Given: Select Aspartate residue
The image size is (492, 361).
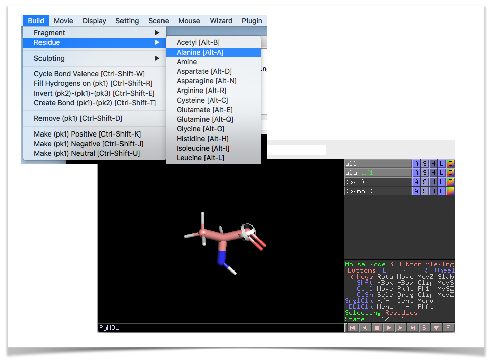Looking at the screenshot, I should pyautogui.click(x=214, y=71).
